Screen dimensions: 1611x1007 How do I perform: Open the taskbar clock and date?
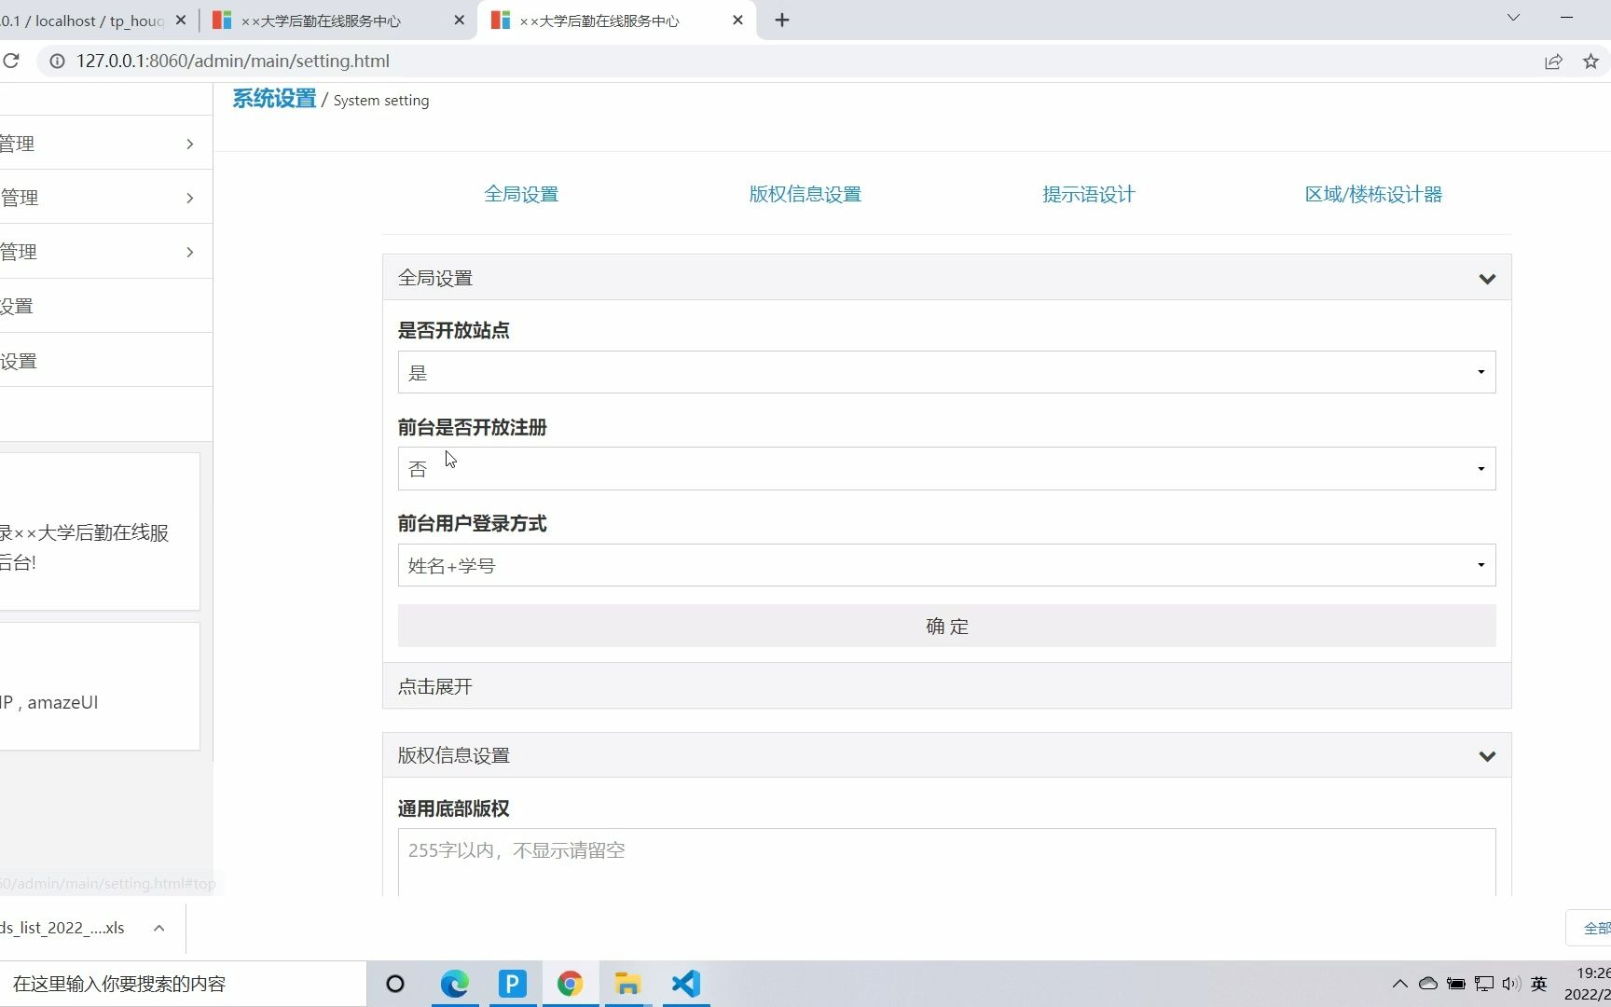[x=1587, y=984]
